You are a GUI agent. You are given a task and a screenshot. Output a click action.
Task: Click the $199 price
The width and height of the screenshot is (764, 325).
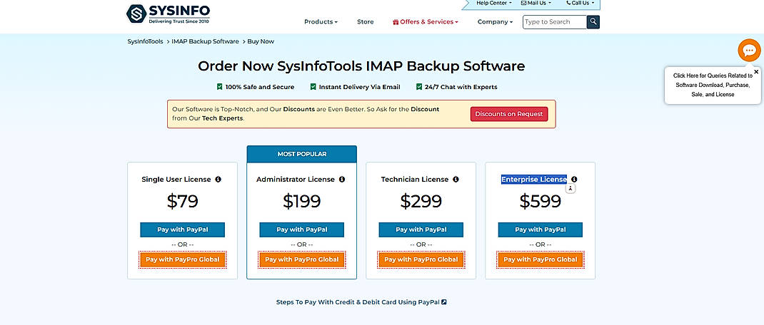click(301, 201)
